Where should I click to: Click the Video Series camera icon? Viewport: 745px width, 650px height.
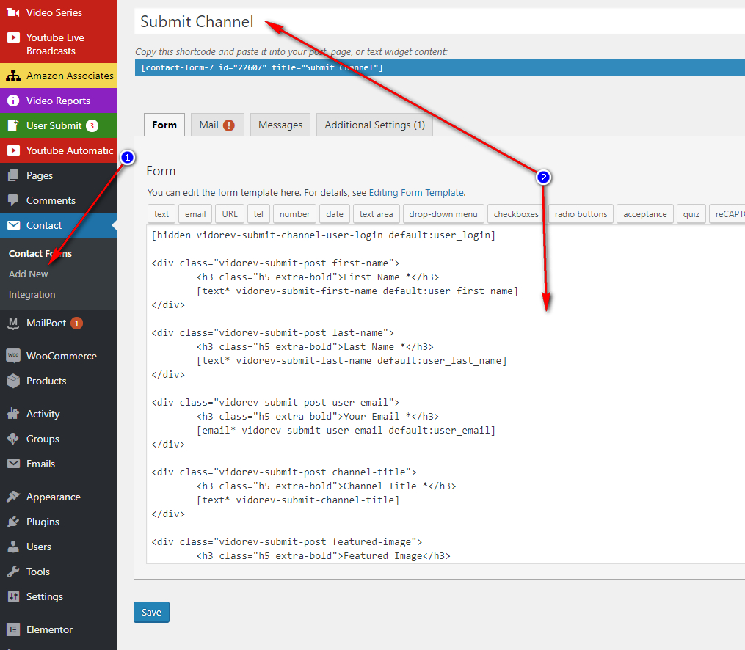click(x=12, y=12)
